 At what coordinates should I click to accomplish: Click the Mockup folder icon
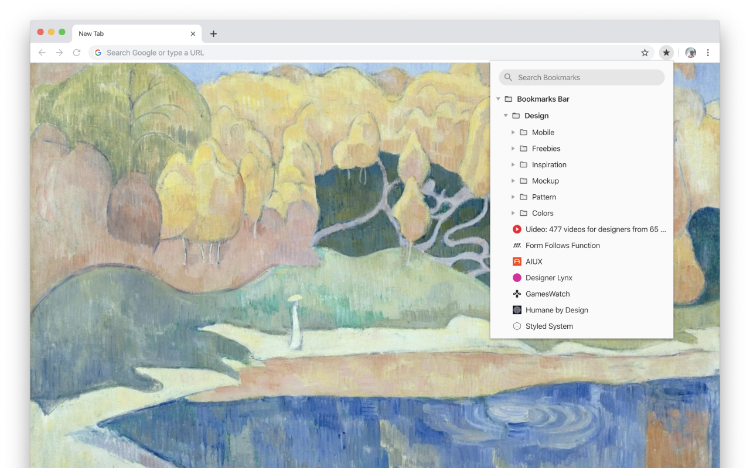point(523,180)
